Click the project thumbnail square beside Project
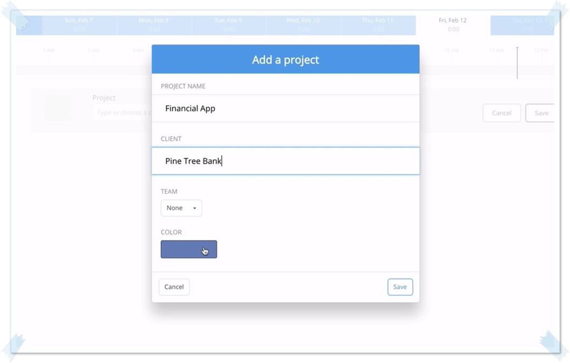This screenshot has height=363, width=570. [x=58, y=108]
